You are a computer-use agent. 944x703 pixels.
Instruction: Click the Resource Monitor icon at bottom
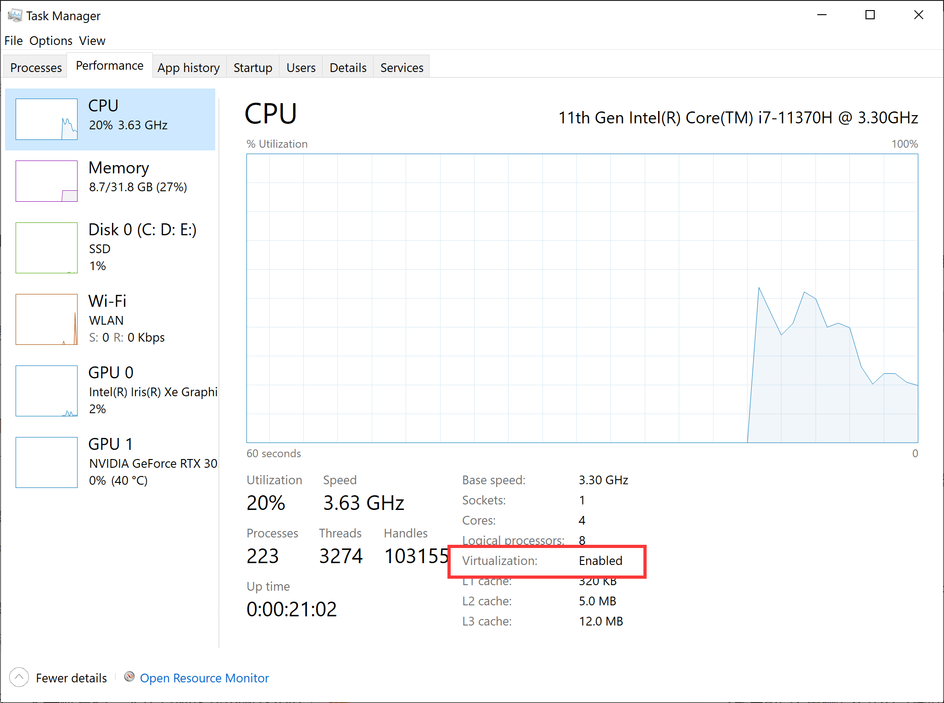tap(129, 677)
